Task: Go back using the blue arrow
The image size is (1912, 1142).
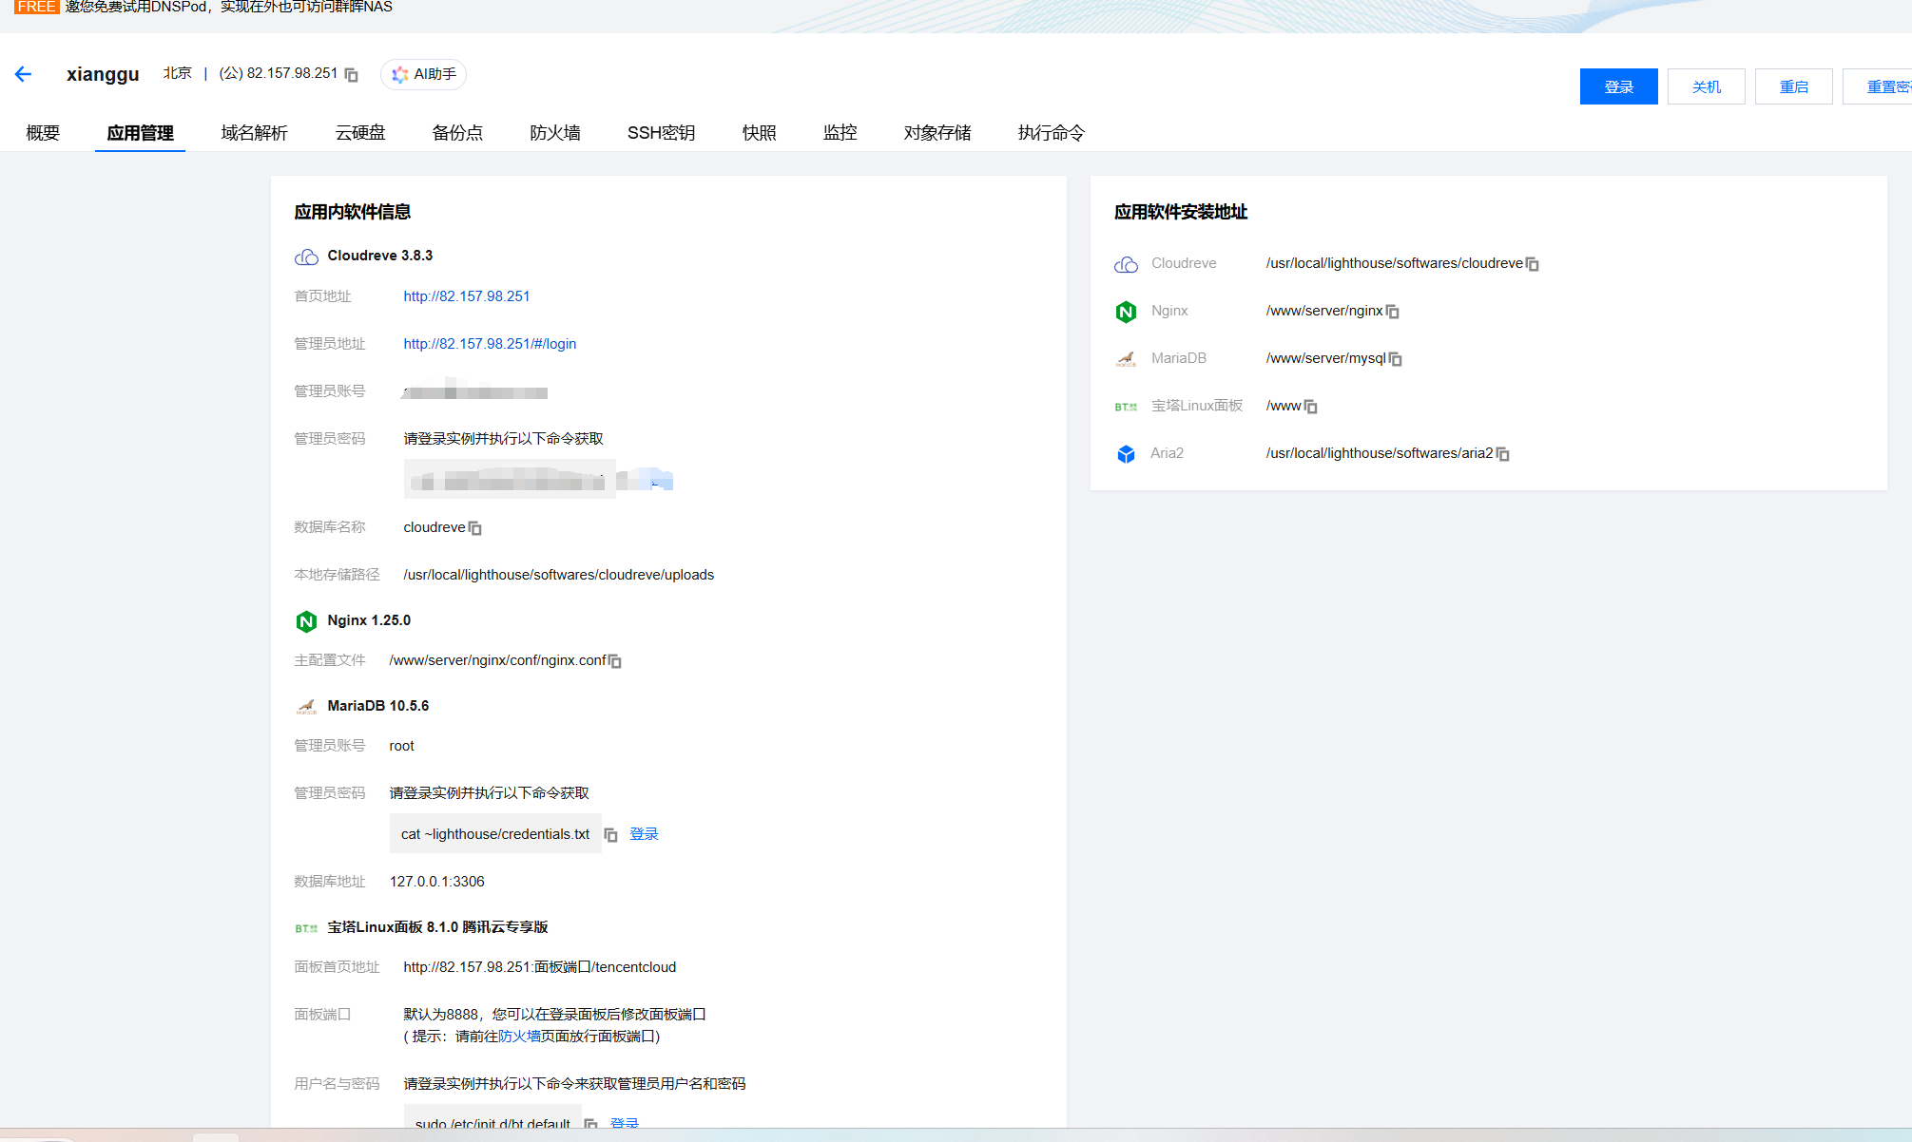Action: (24, 74)
